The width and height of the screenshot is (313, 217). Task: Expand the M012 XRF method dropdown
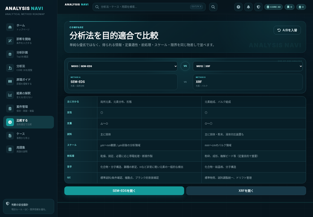247,66
